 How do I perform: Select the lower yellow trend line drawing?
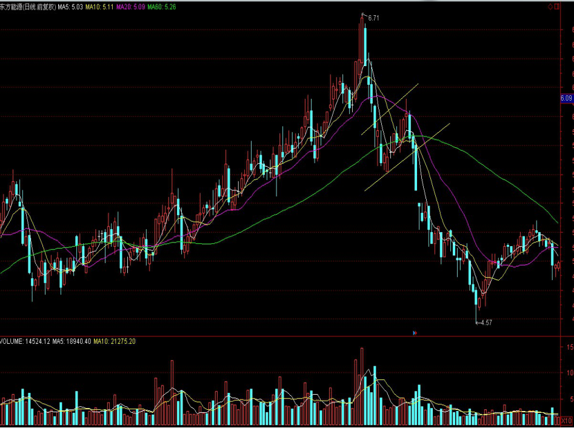point(407,157)
